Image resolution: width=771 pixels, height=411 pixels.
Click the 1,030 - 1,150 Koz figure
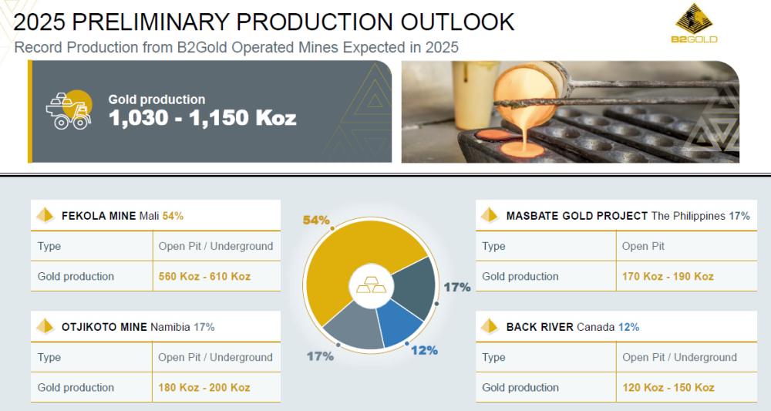[x=203, y=118]
